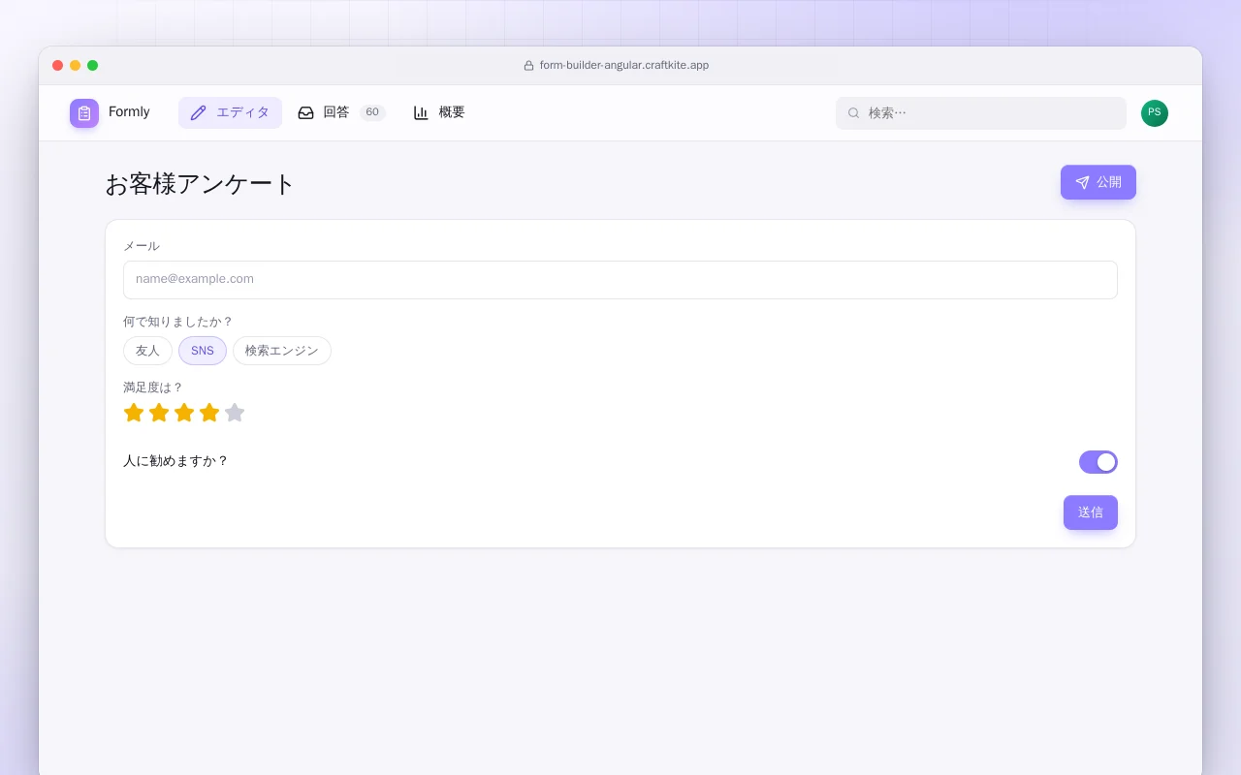Select the 友人 option chip
Viewport: 1241px width, 775px height.
click(147, 351)
